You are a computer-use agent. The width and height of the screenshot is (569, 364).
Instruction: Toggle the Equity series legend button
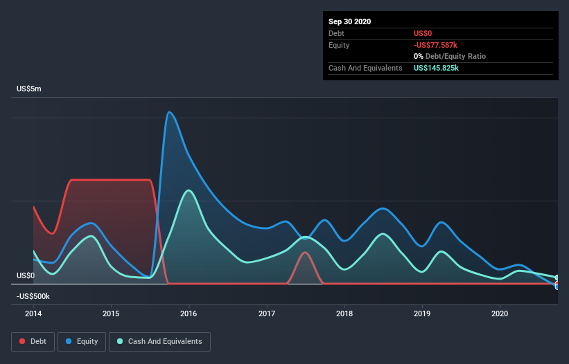[x=82, y=342]
